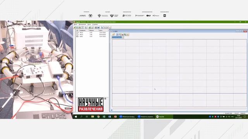This screenshot has height=139, width=248.
Task: Open the Windows Start menu
Action: [x=76, y=117]
